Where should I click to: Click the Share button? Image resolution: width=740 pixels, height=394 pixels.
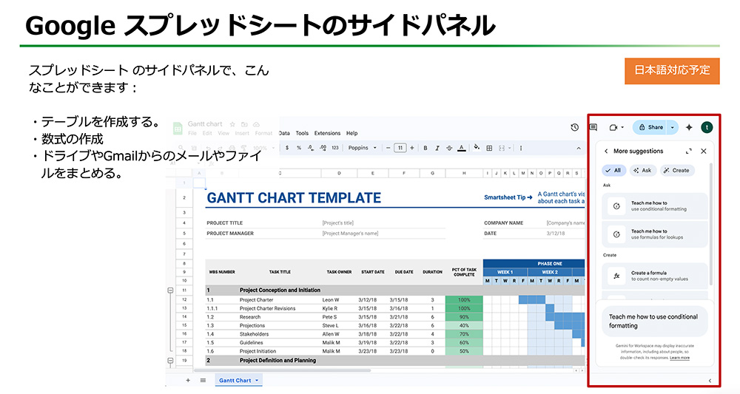(x=650, y=127)
